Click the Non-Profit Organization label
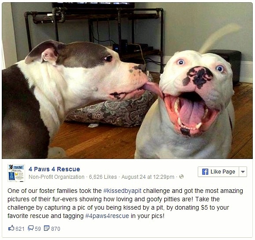The image size is (255, 240). click(56, 177)
